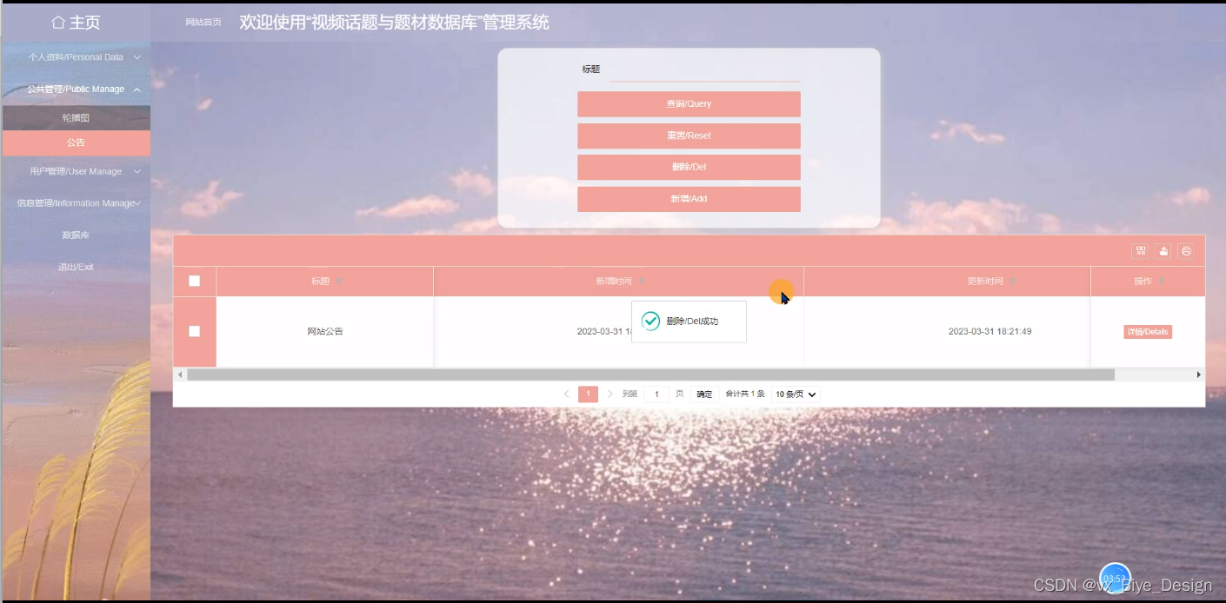Open the column filter grid icon
The height and width of the screenshot is (603, 1226).
(x=1141, y=251)
